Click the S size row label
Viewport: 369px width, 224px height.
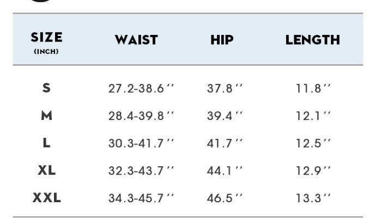46,88
